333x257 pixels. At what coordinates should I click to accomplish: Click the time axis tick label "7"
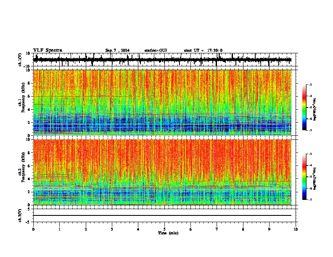(217, 229)
